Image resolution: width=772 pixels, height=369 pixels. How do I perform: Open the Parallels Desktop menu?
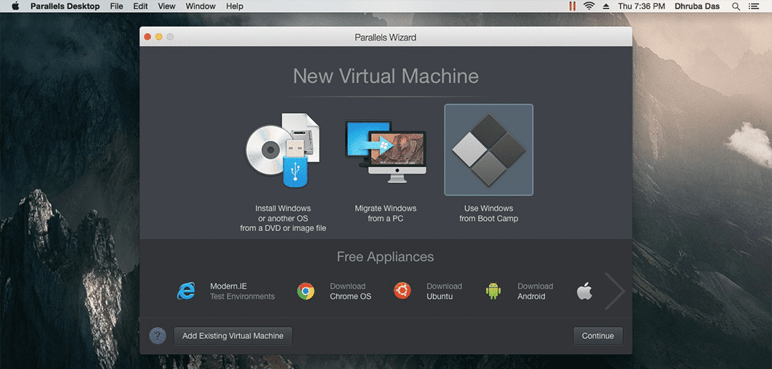click(65, 6)
